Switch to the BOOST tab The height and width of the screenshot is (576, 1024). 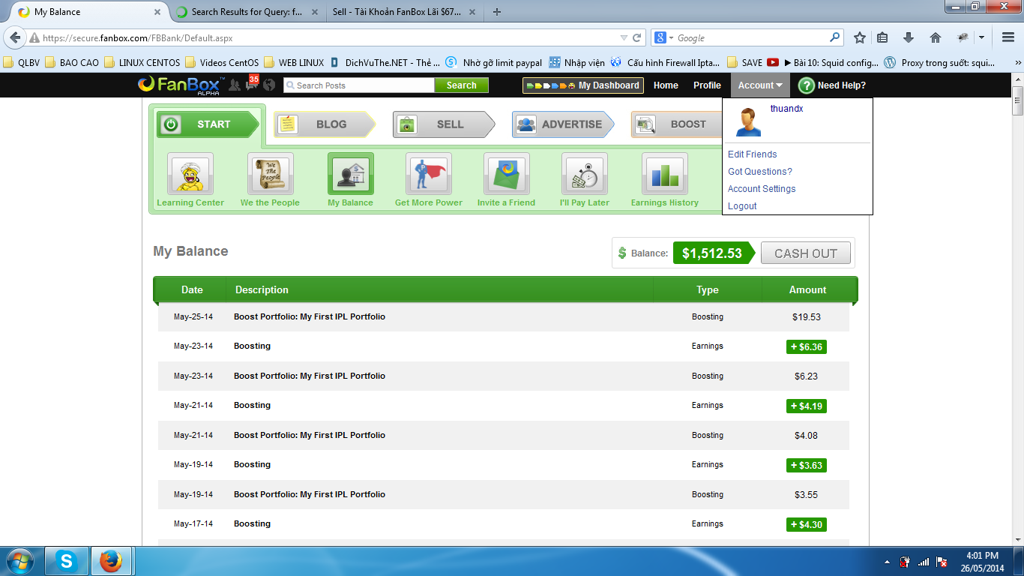pos(676,124)
